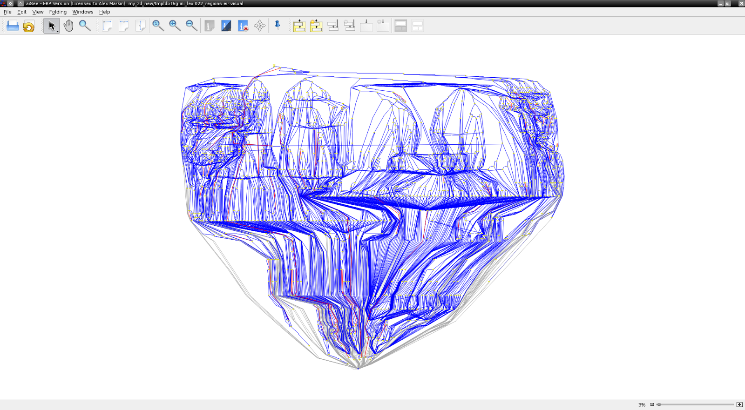Viewport: 745px width, 410px height.
Task: Open the Folding menu
Action: pos(58,12)
